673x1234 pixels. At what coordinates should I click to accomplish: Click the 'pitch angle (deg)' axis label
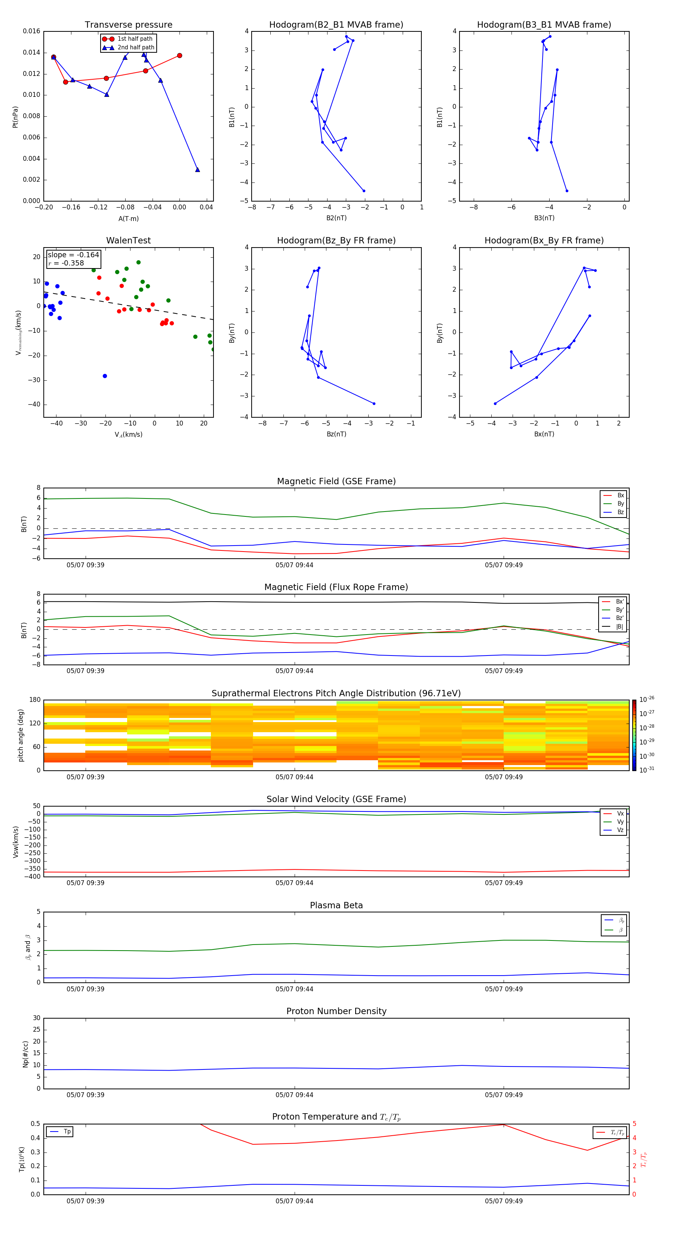tap(21, 735)
